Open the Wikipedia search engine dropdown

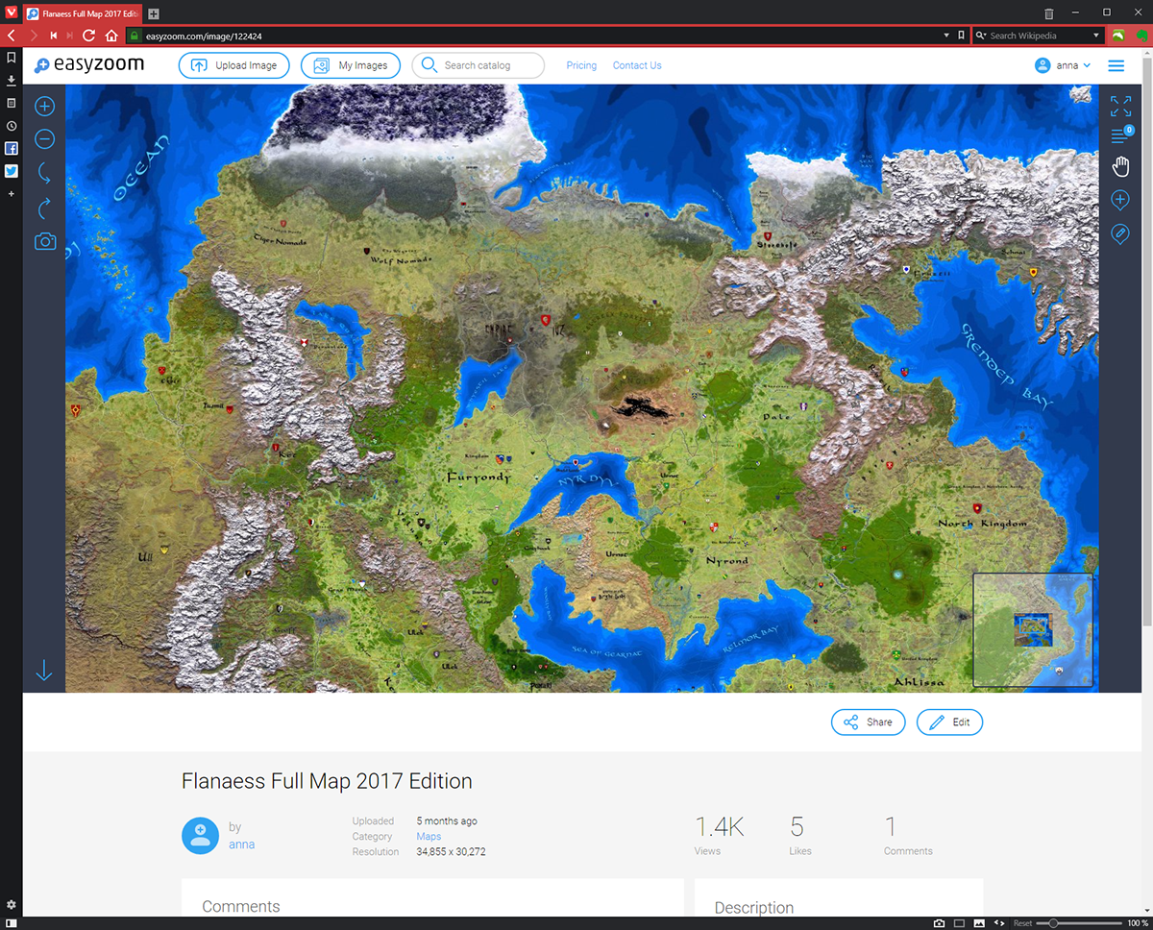pyautogui.click(x=985, y=33)
